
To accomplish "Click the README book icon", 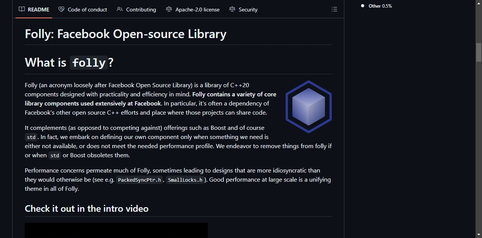I will click(22, 10).
